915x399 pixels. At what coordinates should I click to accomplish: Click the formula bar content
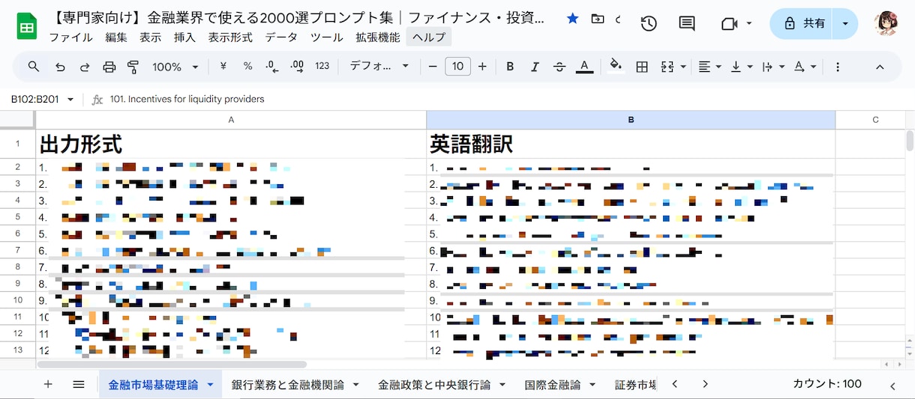[187, 99]
